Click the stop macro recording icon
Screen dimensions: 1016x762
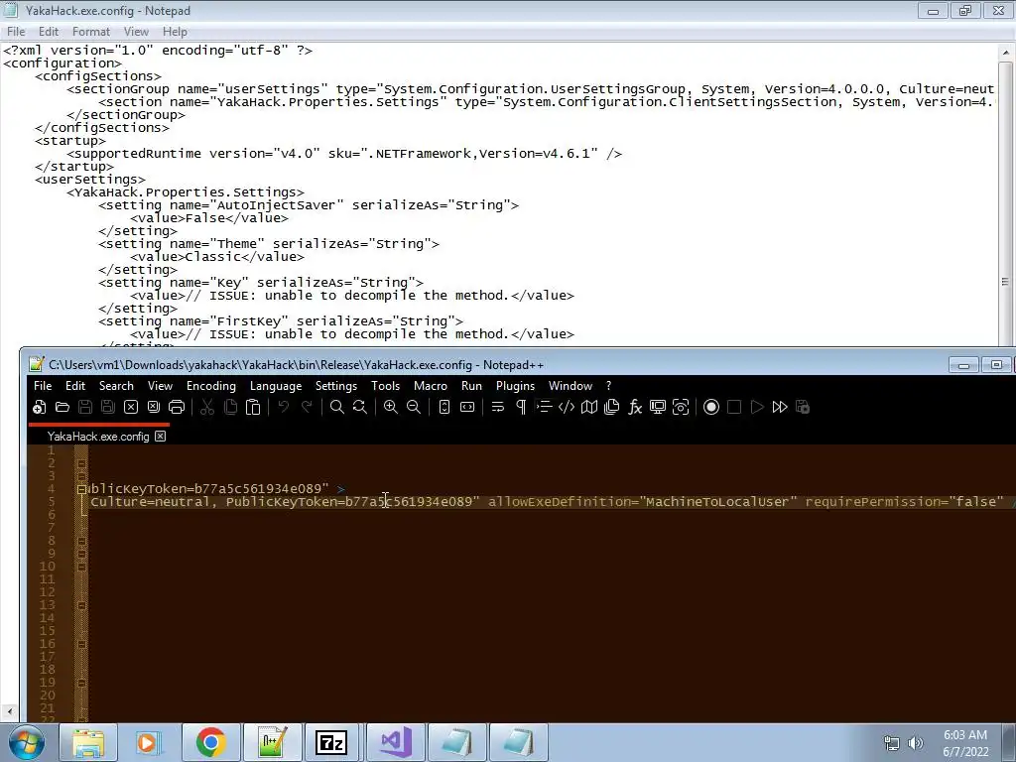point(734,407)
